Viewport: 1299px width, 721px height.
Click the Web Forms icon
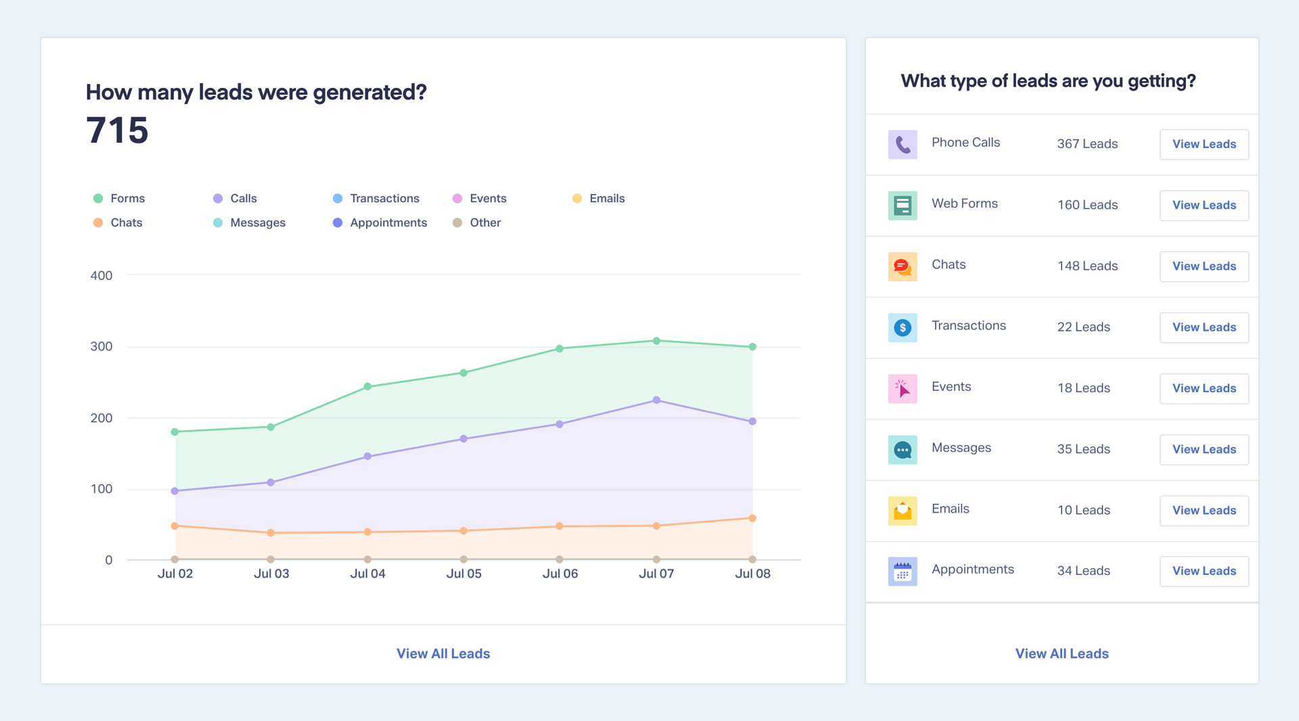tap(902, 205)
